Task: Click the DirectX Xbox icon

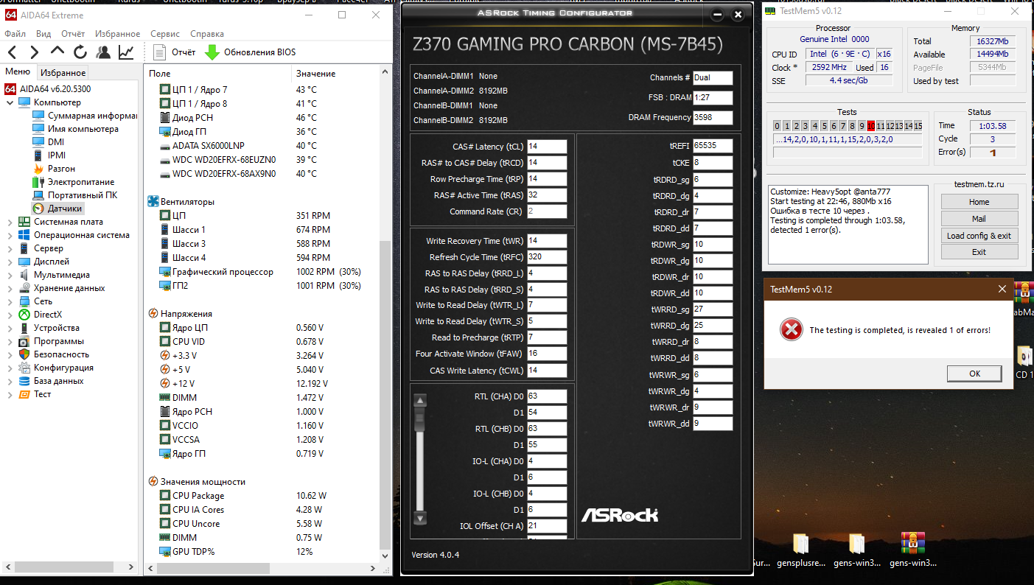Action: (x=24, y=315)
